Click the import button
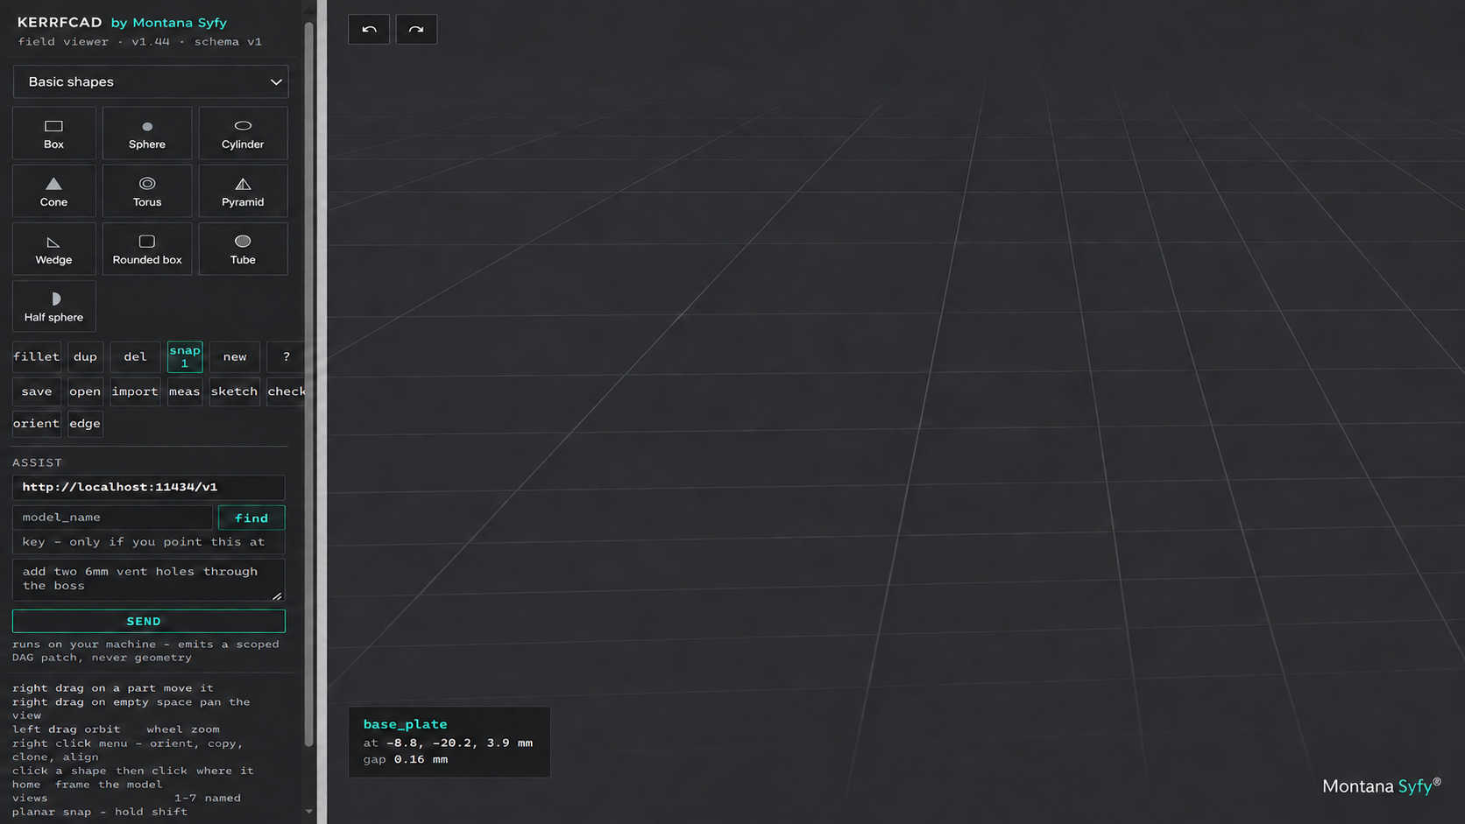The image size is (1465, 824). (135, 391)
